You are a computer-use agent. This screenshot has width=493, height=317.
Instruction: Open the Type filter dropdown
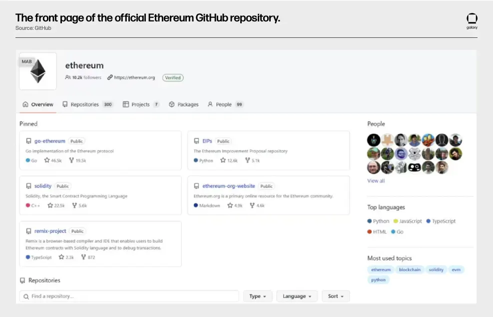[258, 296]
